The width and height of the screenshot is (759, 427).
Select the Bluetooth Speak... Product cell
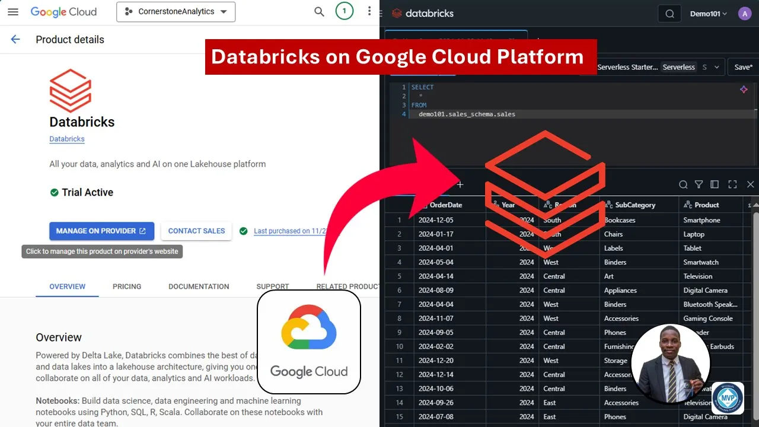(x=711, y=304)
